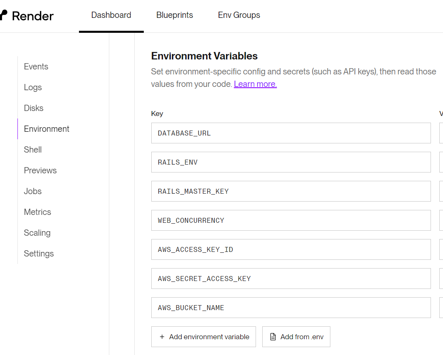Click the plus icon for adding variable

coord(162,337)
